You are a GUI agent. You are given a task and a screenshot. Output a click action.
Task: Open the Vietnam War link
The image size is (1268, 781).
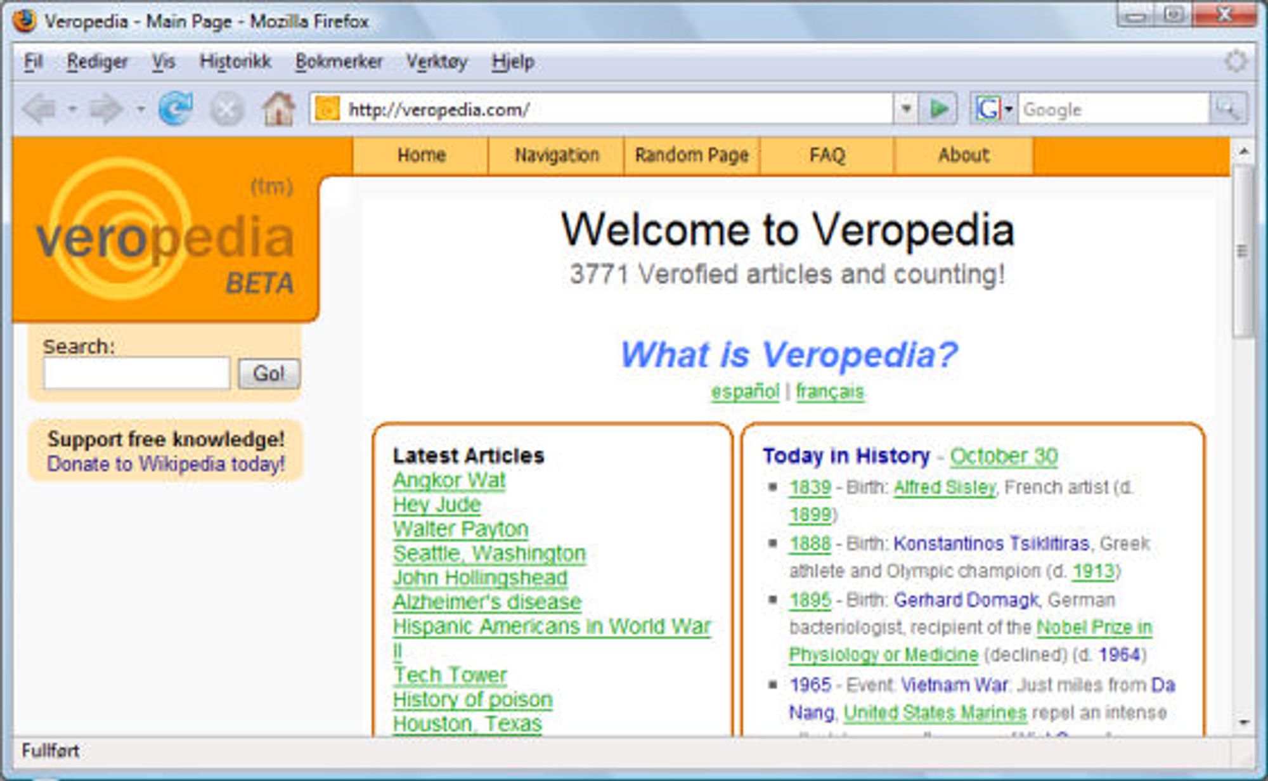pos(954,685)
